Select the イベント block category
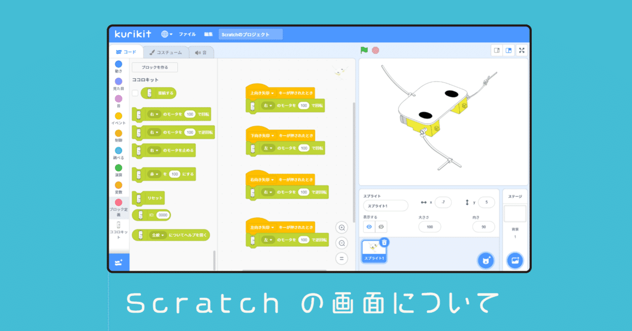Screen dimensions: 632x331 pyautogui.click(x=118, y=118)
